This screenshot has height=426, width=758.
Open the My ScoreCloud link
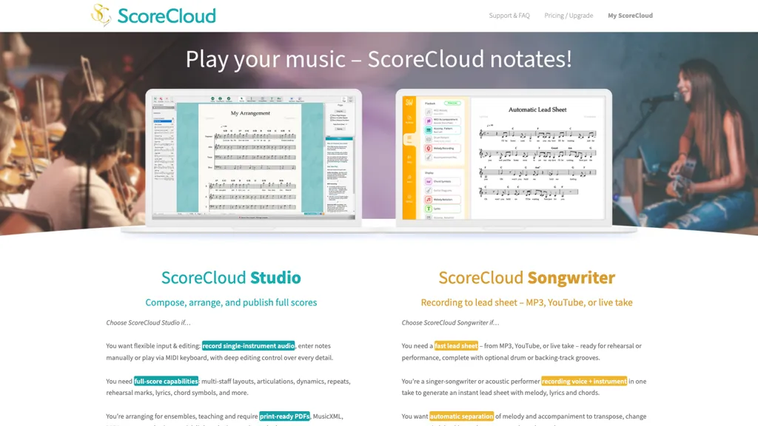(630, 16)
